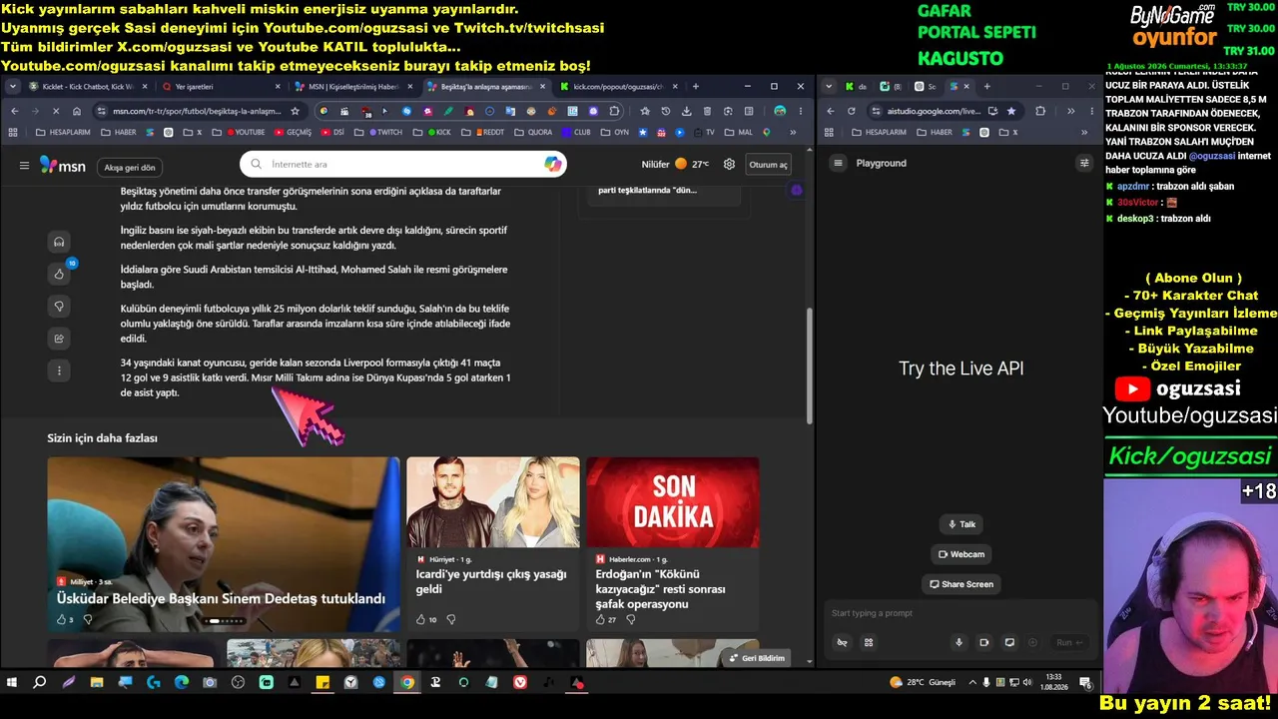Stop loading the MSN page
The image size is (1278, 719).
pyautogui.click(x=55, y=111)
